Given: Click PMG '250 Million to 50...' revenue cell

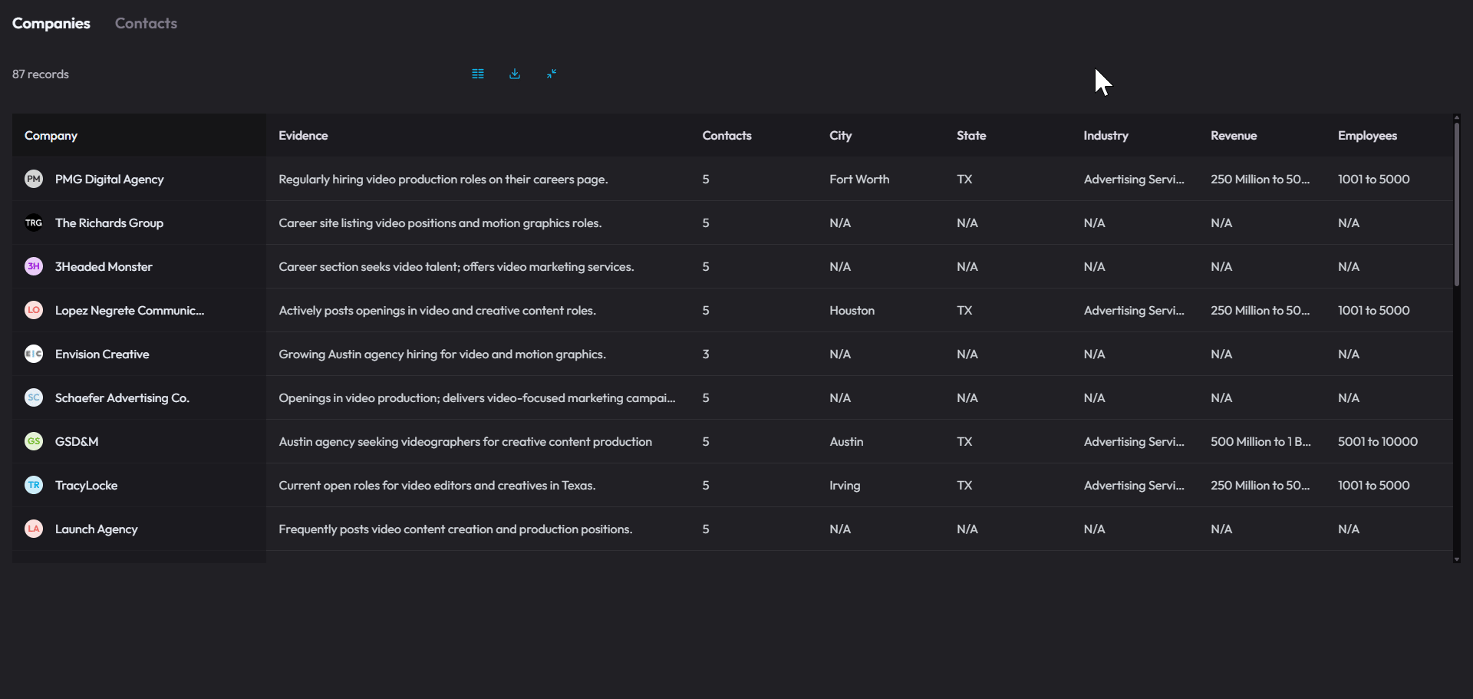Looking at the screenshot, I should pyautogui.click(x=1260, y=179).
